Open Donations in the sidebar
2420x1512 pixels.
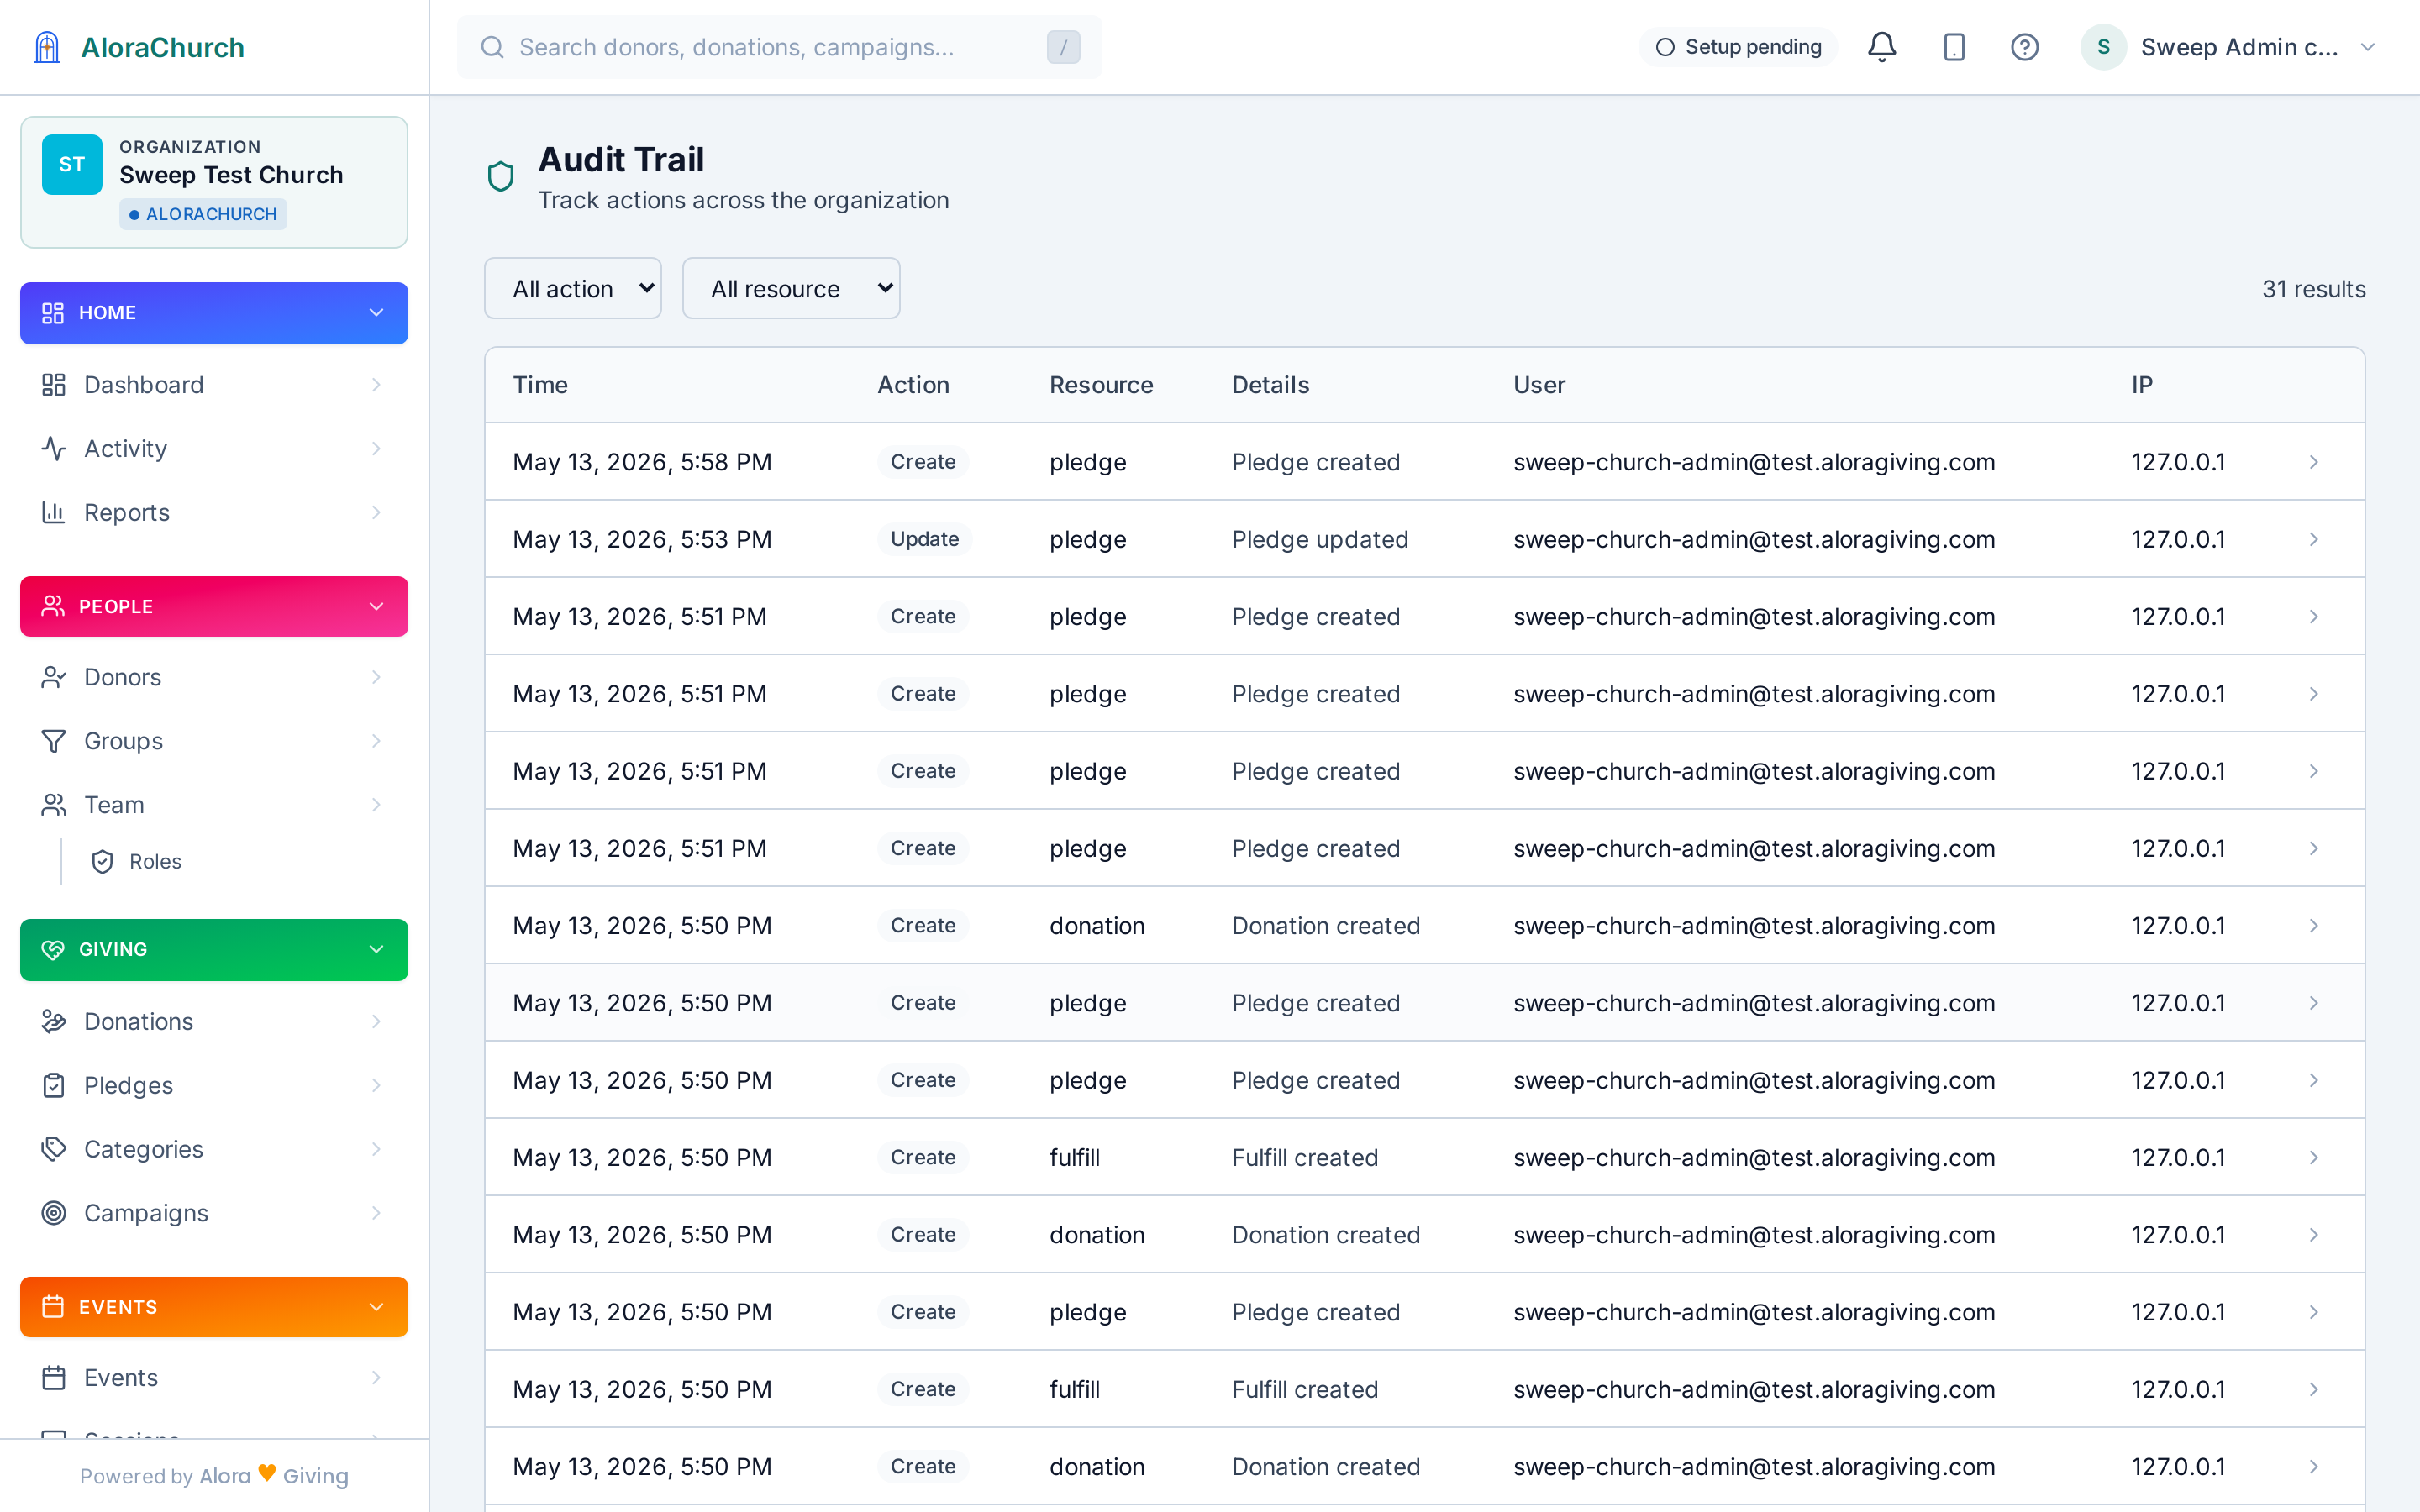pos(214,1021)
